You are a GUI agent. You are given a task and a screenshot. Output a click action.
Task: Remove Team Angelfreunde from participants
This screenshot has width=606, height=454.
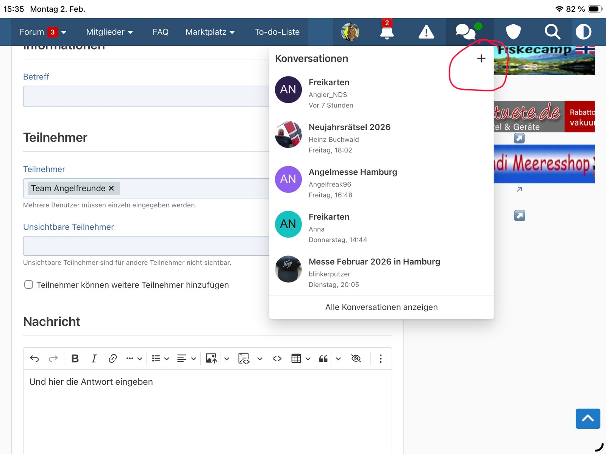[x=111, y=188]
